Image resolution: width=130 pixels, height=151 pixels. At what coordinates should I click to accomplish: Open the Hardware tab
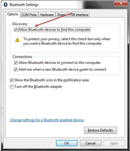click(47, 15)
